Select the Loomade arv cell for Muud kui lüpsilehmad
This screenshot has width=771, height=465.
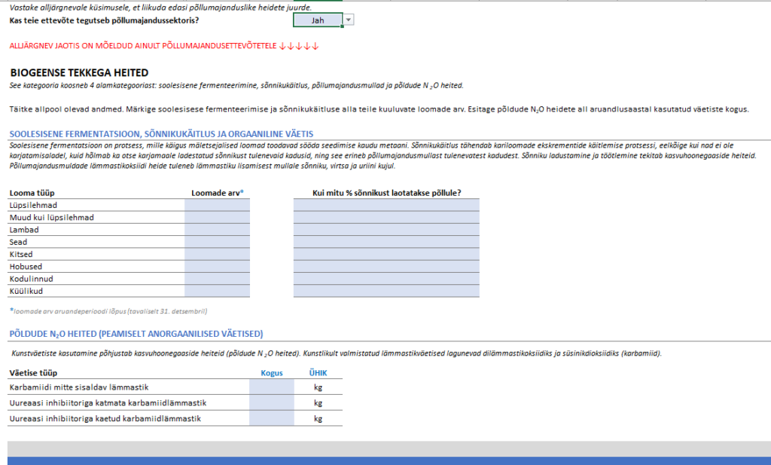217,218
